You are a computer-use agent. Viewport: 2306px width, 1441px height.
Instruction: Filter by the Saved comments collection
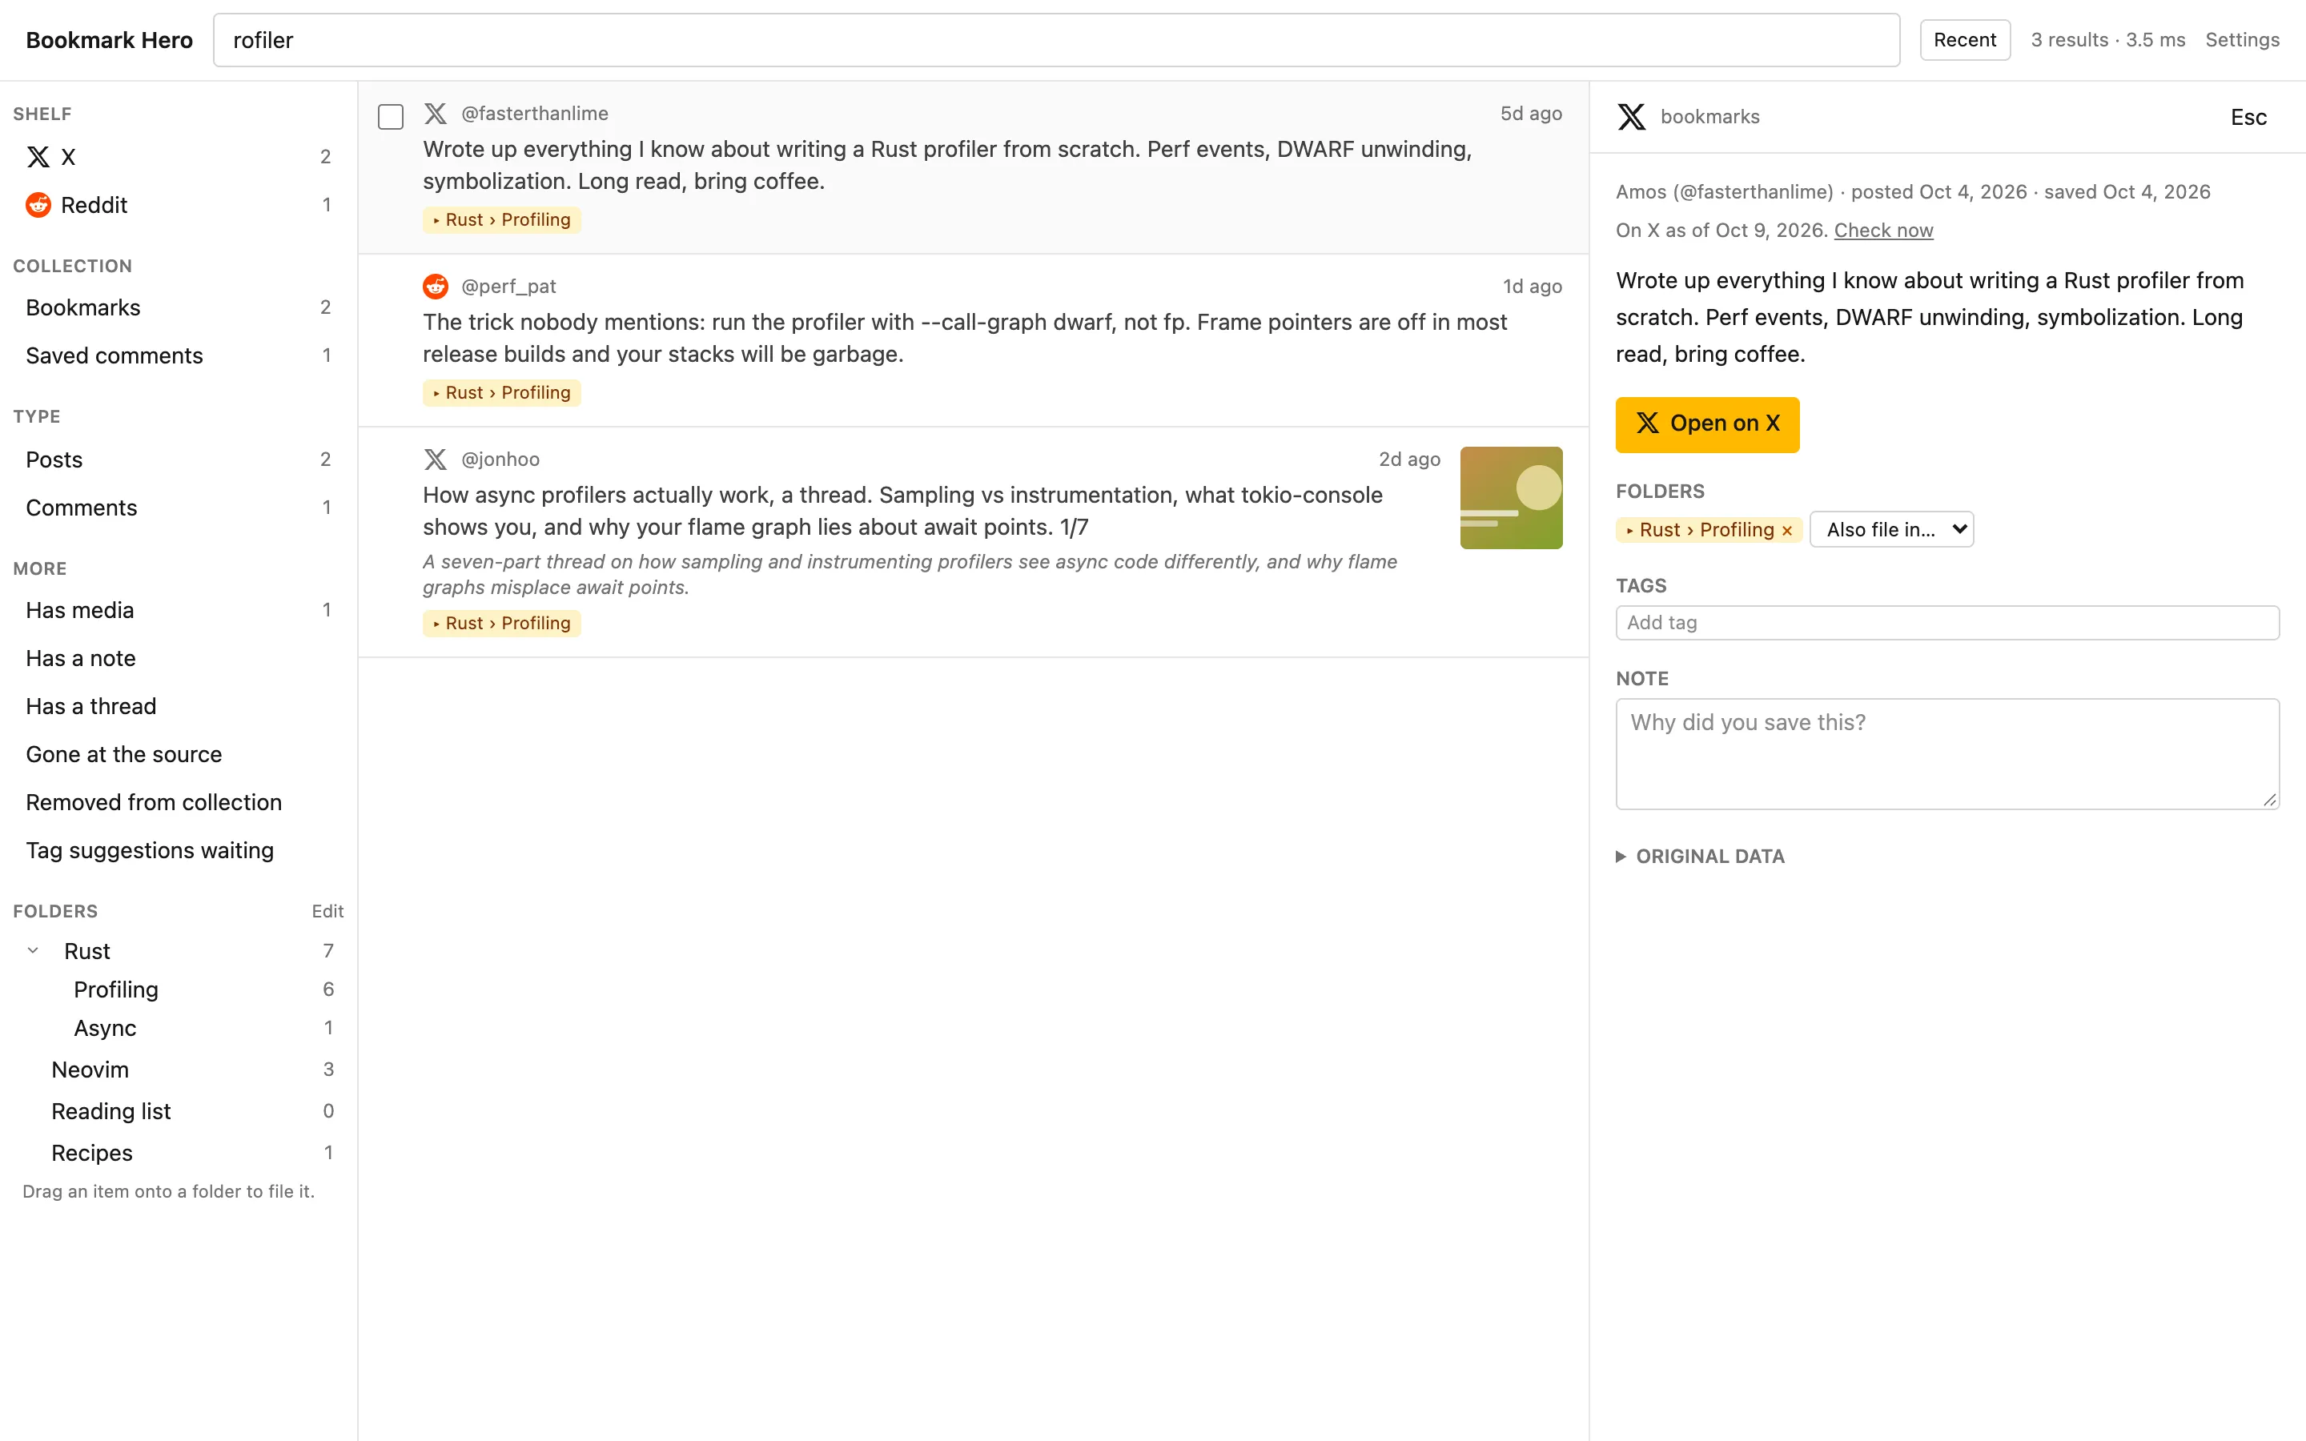(179, 355)
